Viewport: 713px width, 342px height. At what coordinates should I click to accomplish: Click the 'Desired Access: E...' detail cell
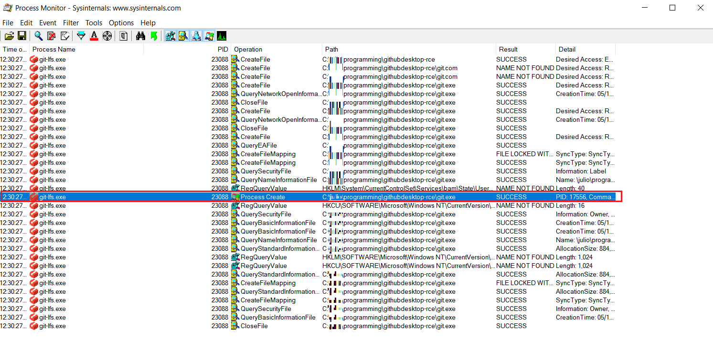pyautogui.click(x=585, y=59)
